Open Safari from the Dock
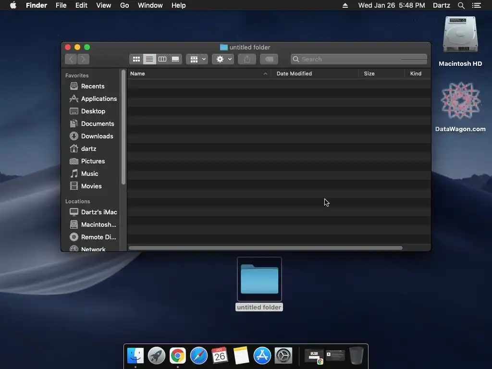Image resolution: width=492 pixels, height=369 pixels. tap(198, 356)
